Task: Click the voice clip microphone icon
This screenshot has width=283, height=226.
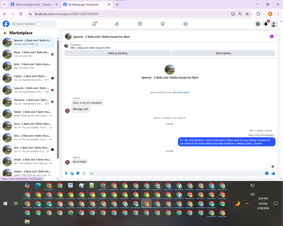Action: 66,173
